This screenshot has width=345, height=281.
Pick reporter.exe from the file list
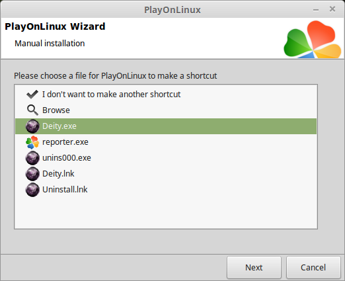pos(65,142)
